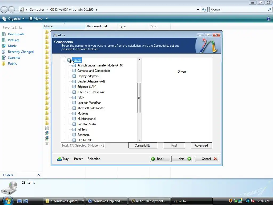Check Cameras and Camcorders checkbox
This screenshot has width=273, height=205.
pos(74,71)
